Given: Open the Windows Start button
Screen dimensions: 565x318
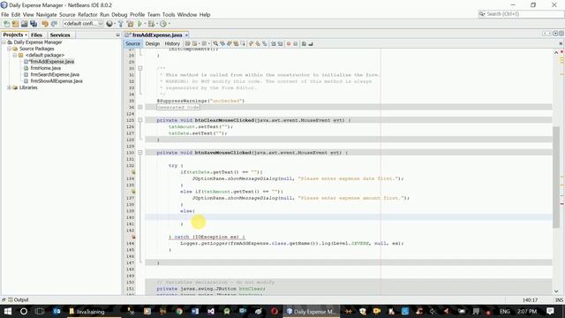Looking at the screenshot, I should click(x=7, y=311).
